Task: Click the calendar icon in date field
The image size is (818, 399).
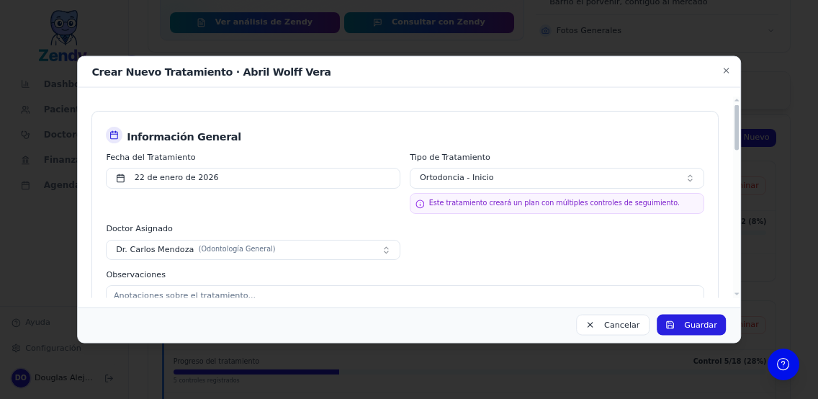Action: pyautogui.click(x=120, y=179)
